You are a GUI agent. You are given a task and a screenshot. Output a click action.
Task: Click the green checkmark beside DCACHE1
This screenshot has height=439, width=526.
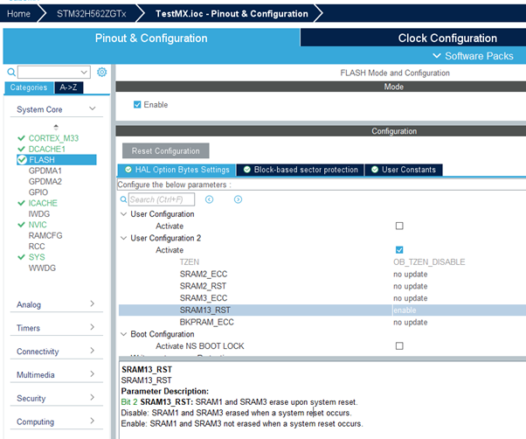click(21, 149)
